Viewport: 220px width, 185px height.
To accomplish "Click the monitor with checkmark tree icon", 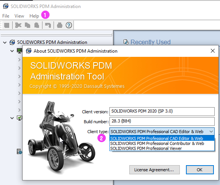I will tap(20, 118).
